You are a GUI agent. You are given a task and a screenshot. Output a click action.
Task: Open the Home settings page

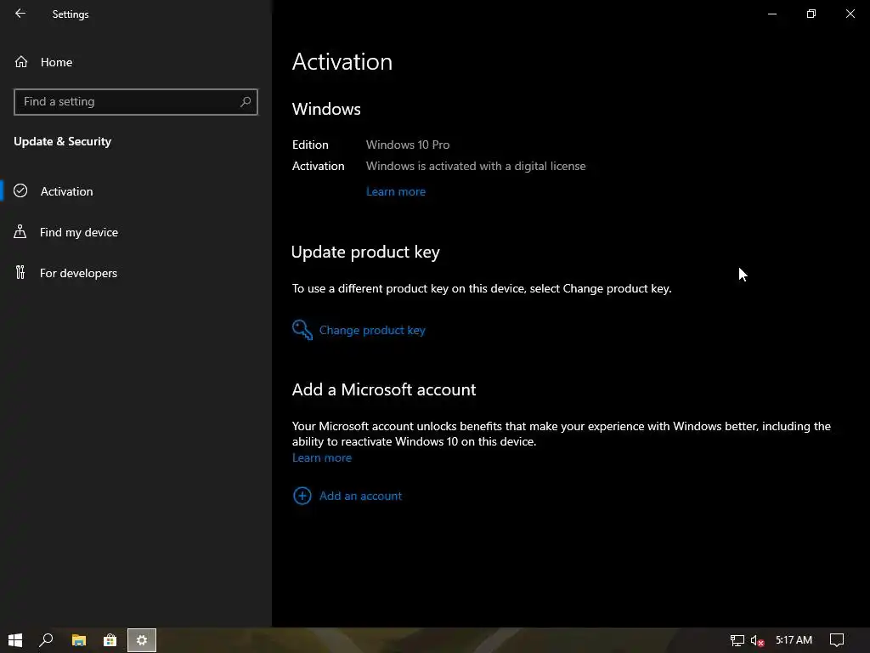56,62
